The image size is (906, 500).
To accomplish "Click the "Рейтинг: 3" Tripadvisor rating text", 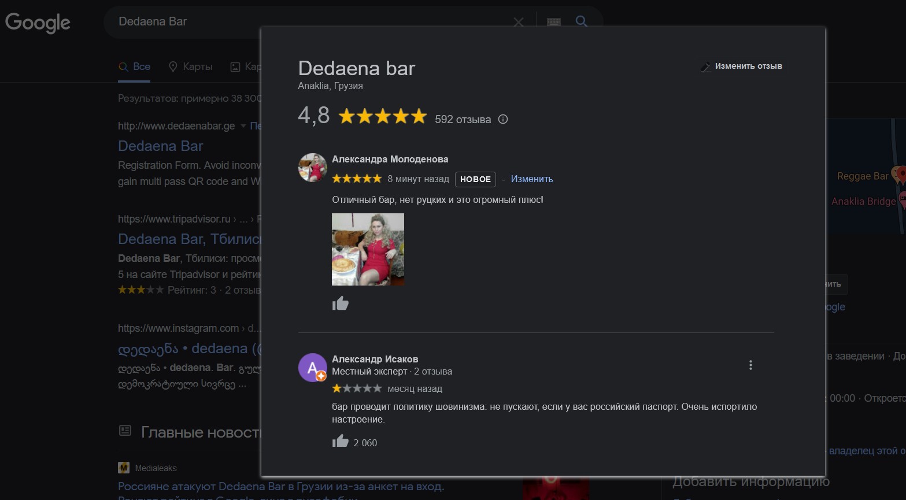I will pos(191,290).
